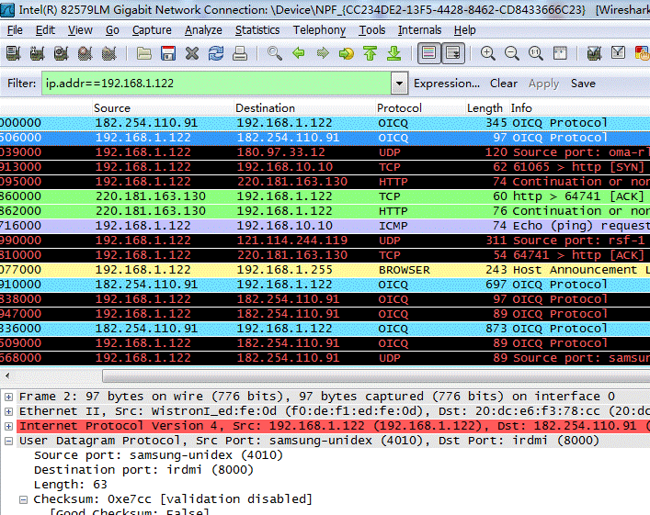Sort by the Destination column header
The width and height of the screenshot is (650, 515).
(x=304, y=108)
